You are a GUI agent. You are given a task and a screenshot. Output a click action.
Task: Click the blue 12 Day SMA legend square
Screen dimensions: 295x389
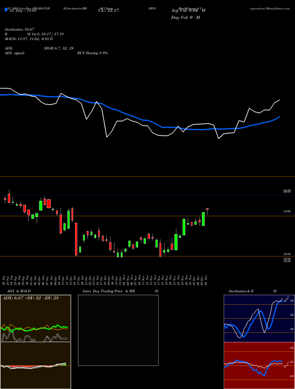(6, 9)
